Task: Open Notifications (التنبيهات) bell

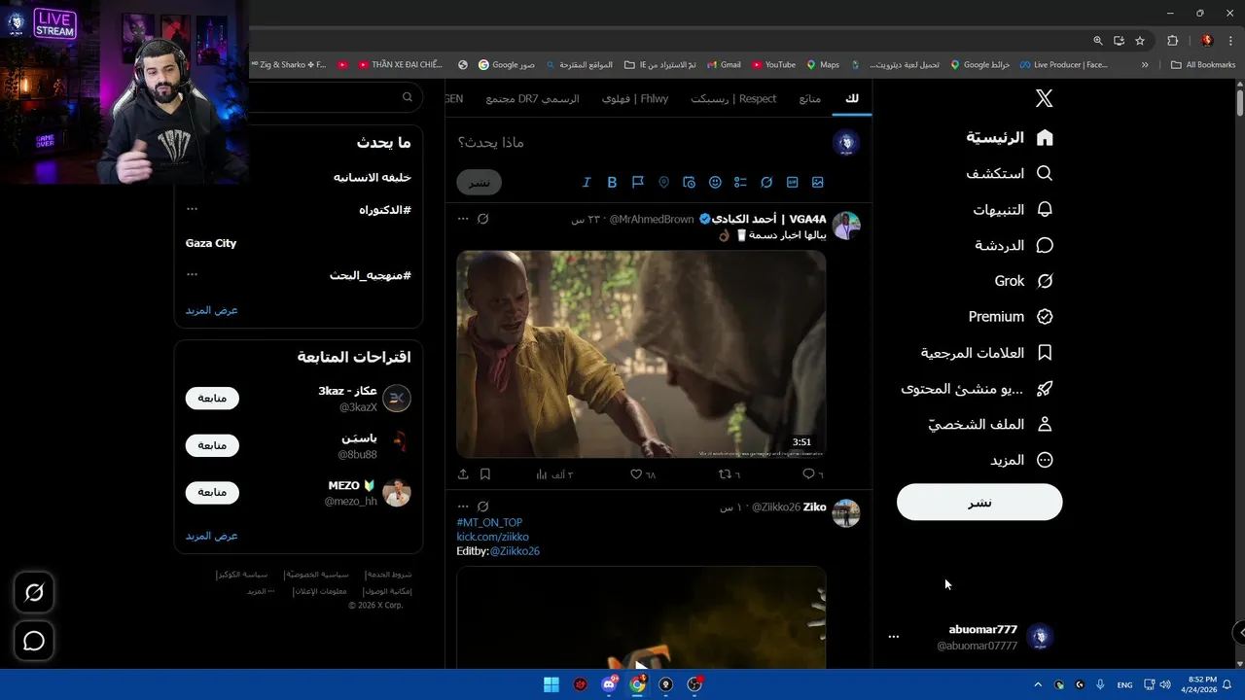Action: 1014,210
